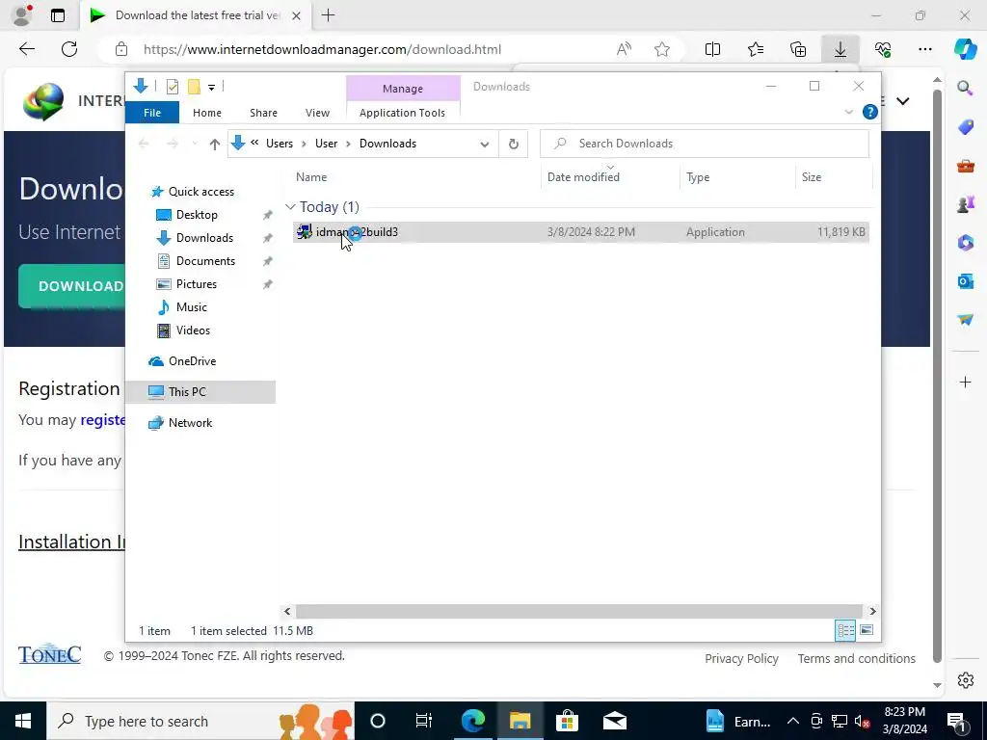Toggle Edge split screen icon
The height and width of the screenshot is (740, 987).
tap(712, 49)
